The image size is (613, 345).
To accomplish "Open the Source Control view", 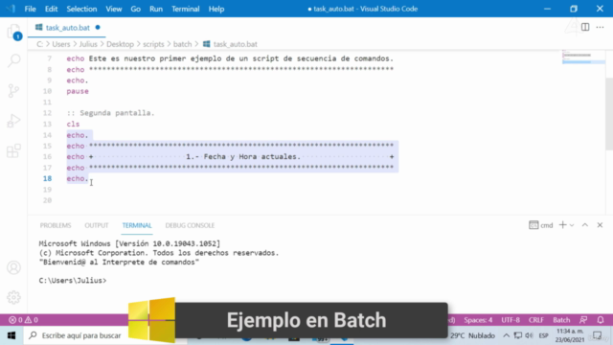I will click(13, 91).
